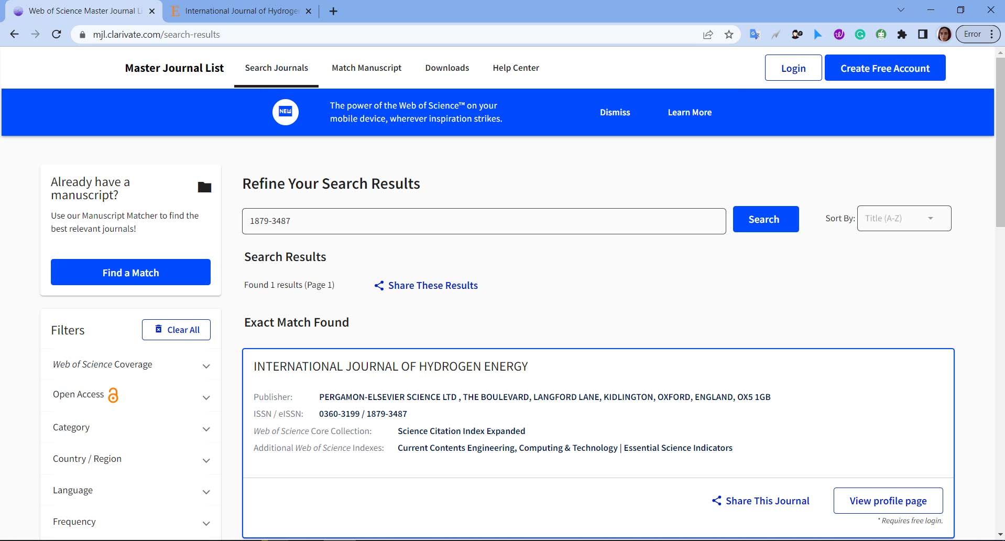
Task: Focus the search field containing 1879-3487
Action: [484, 221]
